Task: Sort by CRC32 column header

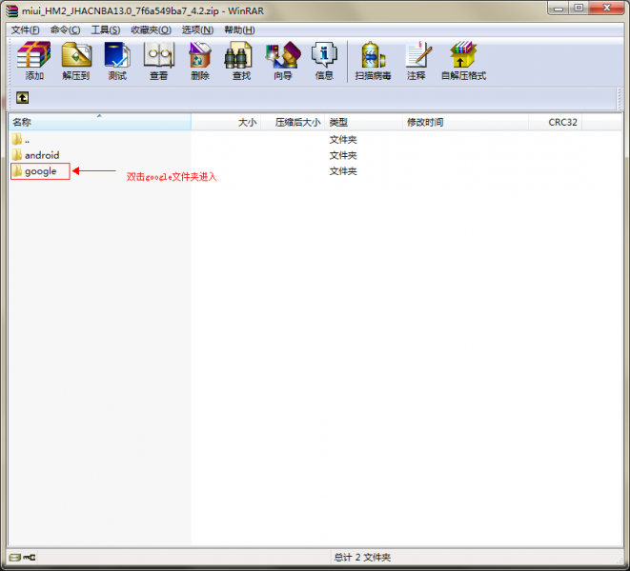Action: click(555, 122)
